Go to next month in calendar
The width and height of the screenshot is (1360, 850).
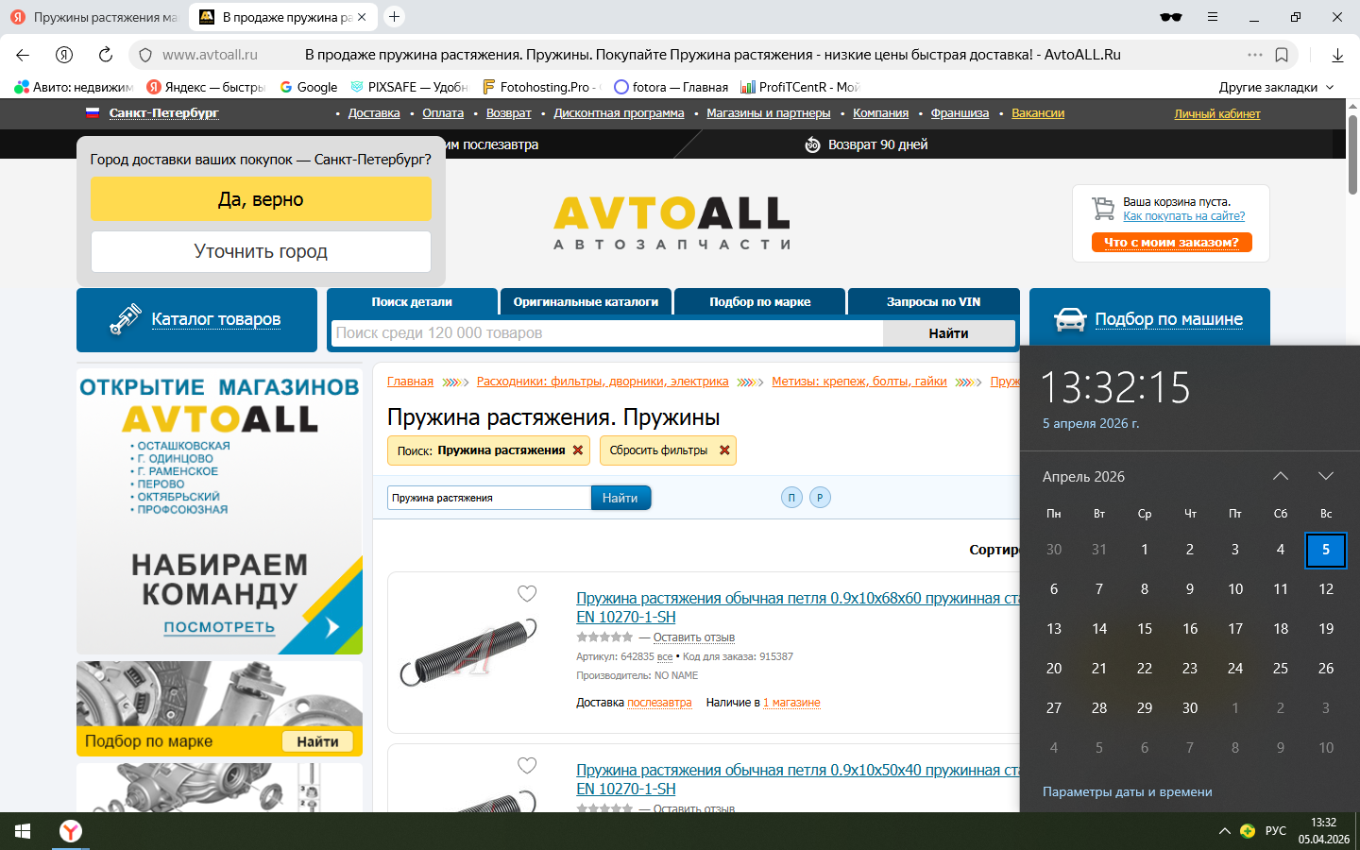1326,476
